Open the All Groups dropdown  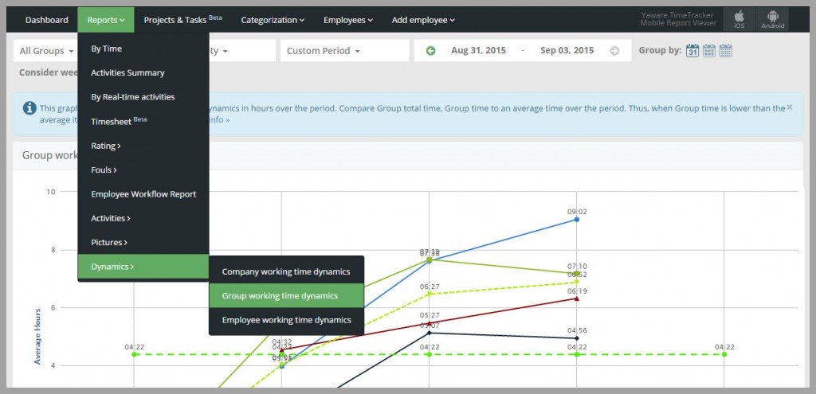pos(45,51)
